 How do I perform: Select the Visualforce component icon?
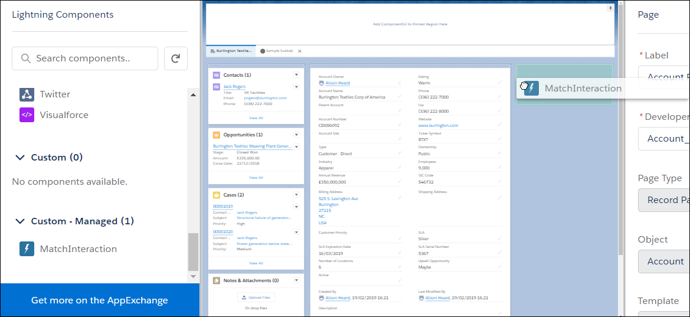click(x=27, y=115)
